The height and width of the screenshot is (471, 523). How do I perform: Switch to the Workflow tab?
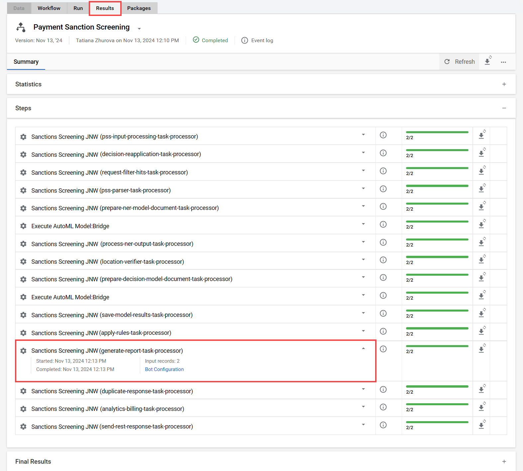tap(49, 8)
